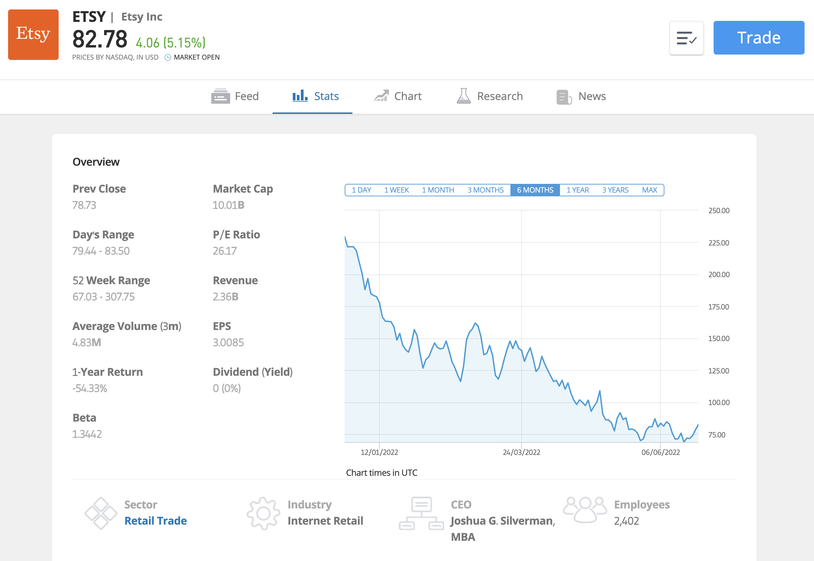814x561 pixels.
Task: Open the Retail Trade sector link
Action: pyautogui.click(x=155, y=521)
